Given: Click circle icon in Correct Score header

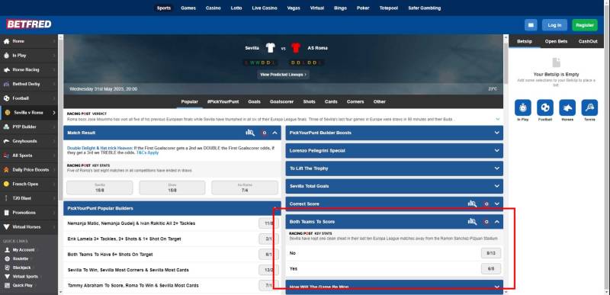Looking at the screenshot, I should click(486, 204).
